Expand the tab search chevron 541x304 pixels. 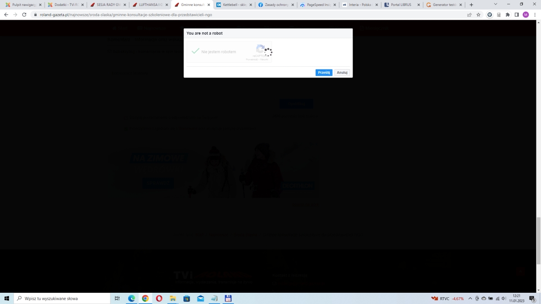[x=495, y=5]
